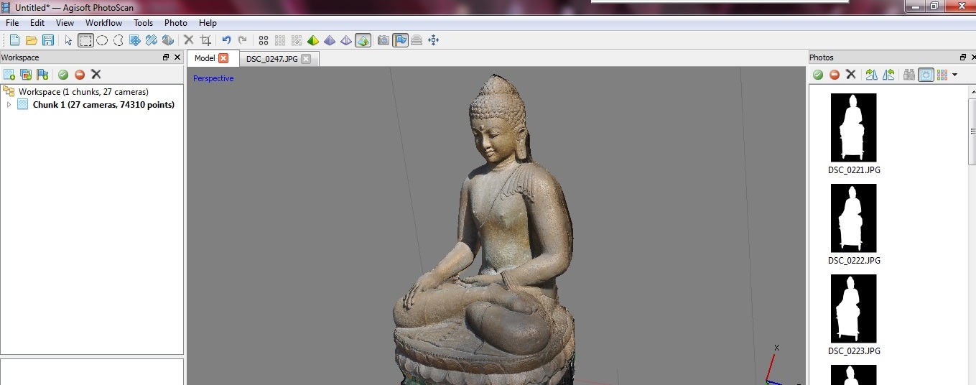The image size is (976, 385).
Task: Select the DSC_0222.JPG mask thumbnail
Action: [854, 218]
